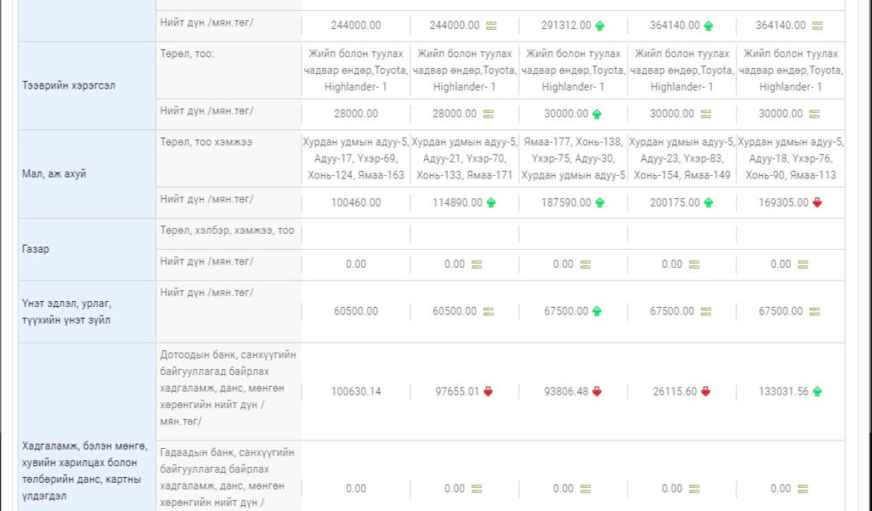Viewport: 872px width, 511px height.
Task: Click the green up arrow beside 187590.00
Action: pos(598,202)
